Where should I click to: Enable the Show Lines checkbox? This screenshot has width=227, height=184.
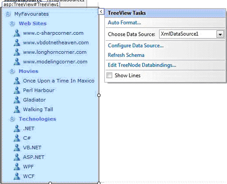109,75
